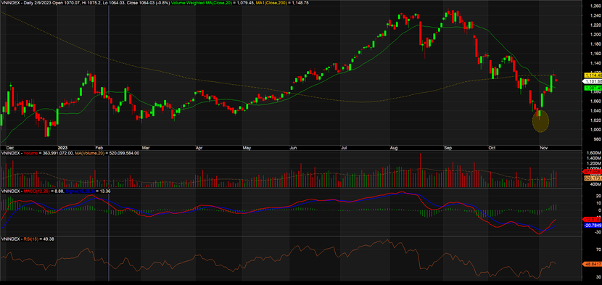Click the 'Jun' month label on time axis

293,147
